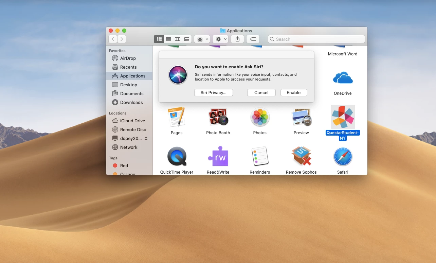
Task: Click the Siri icon in dialog
Action: (x=178, y=75)
